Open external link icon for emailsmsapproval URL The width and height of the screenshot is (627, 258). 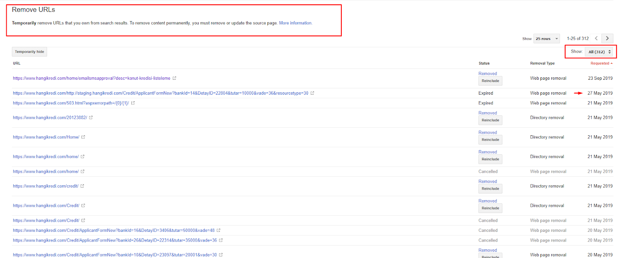click(174, 78)
